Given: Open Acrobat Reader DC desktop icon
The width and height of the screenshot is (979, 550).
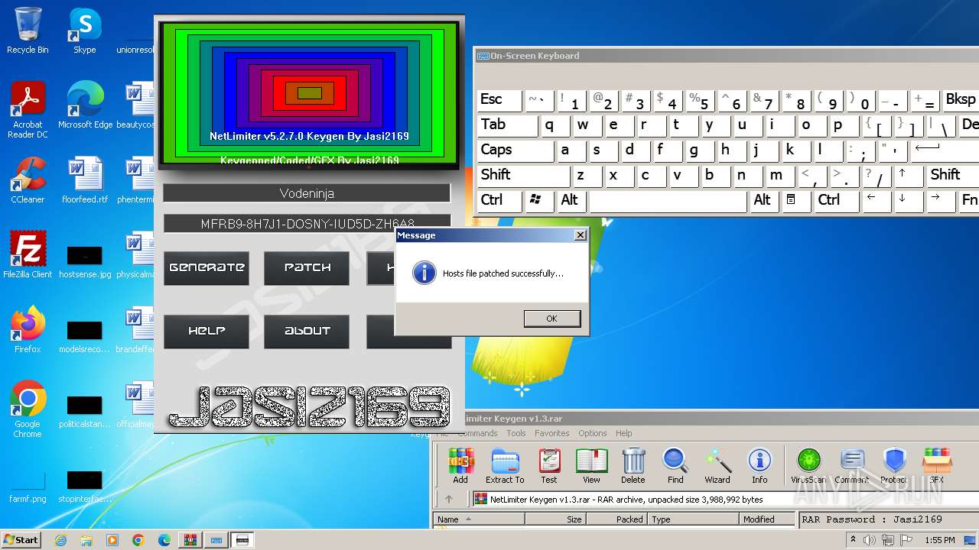Looking at the screenshot, I should pyautogui.click(x=28, y=110).
